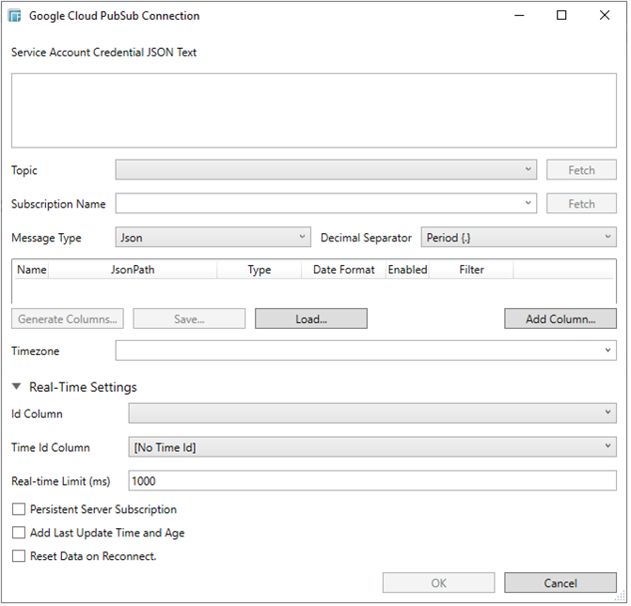Collapse the Real-Time Settings section
Screen dimensions: 631x606
click(17, 387)
